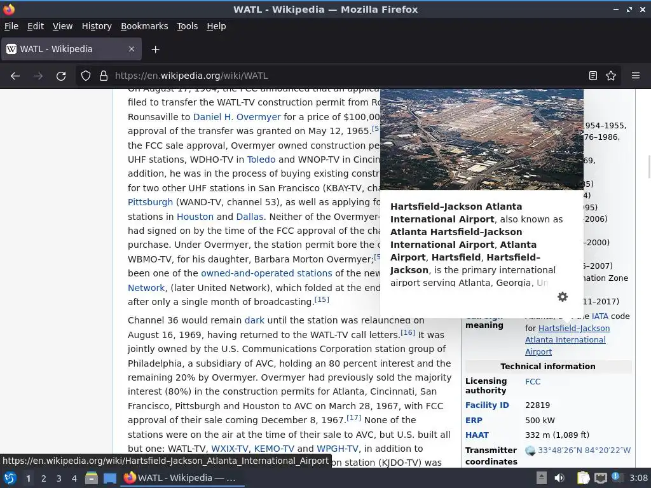Open the Help menu
This screenshot has height=488, width=651.
[x=216, y=26]
